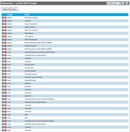Select the Thread-7 name text
The image size is (130, 132).
(x=28, y=127)
